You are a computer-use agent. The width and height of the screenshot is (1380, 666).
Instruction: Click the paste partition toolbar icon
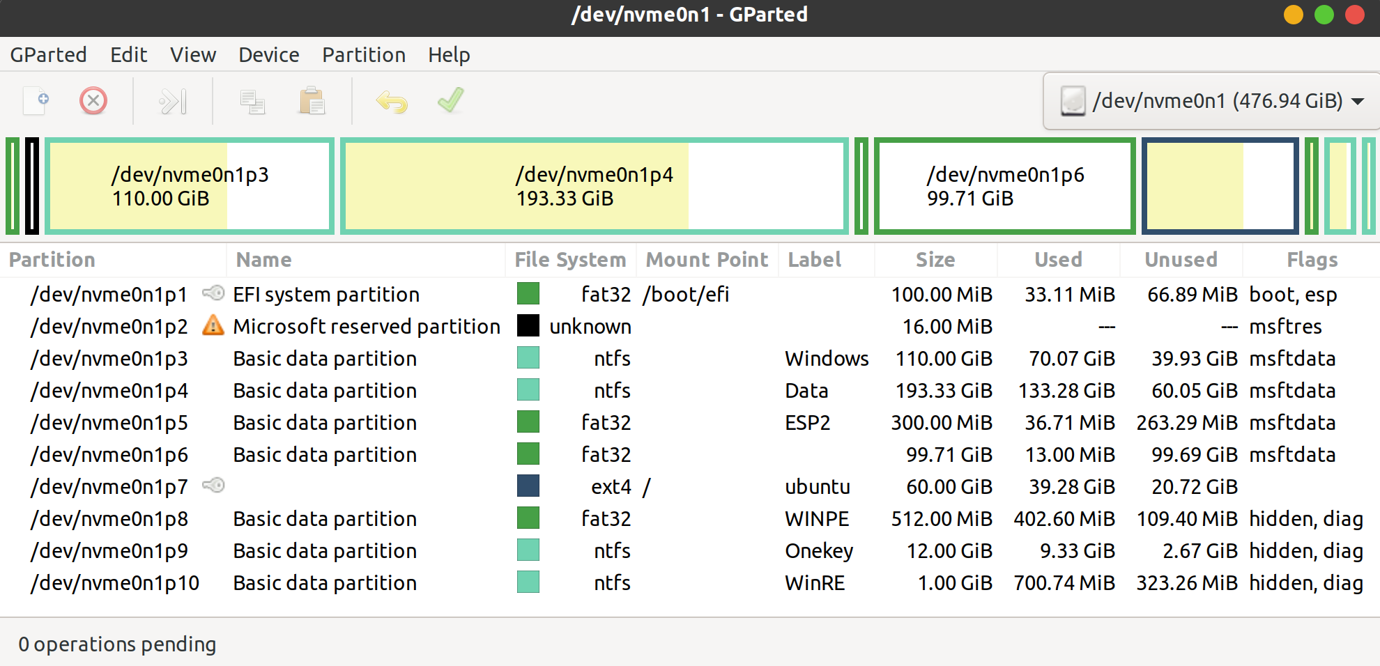pos(312,102)
